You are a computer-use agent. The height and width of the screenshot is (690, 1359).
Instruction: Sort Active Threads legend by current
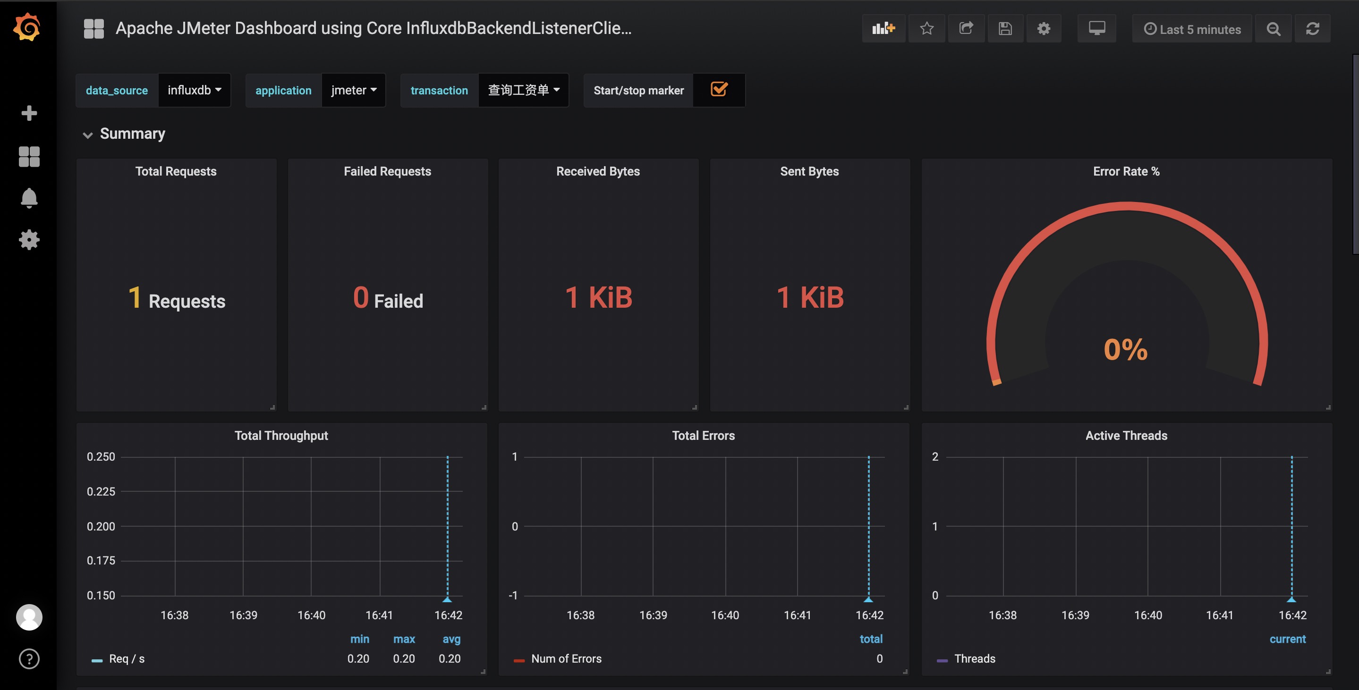[1287, 639]
